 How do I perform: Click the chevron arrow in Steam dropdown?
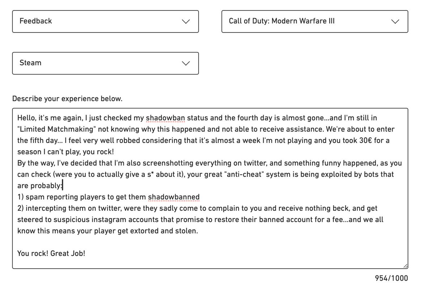pyautogui.click(x=186, y=63)
